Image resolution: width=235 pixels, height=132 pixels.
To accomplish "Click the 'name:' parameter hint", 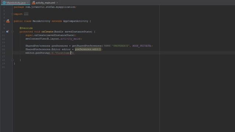I will [x=108, y=46].
